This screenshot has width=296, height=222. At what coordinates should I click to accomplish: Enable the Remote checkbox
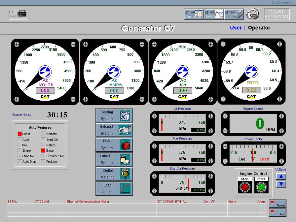[x=43, y=134]
